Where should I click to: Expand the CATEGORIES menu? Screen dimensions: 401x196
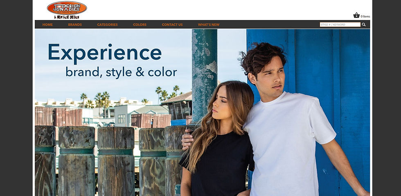(107, 25)
